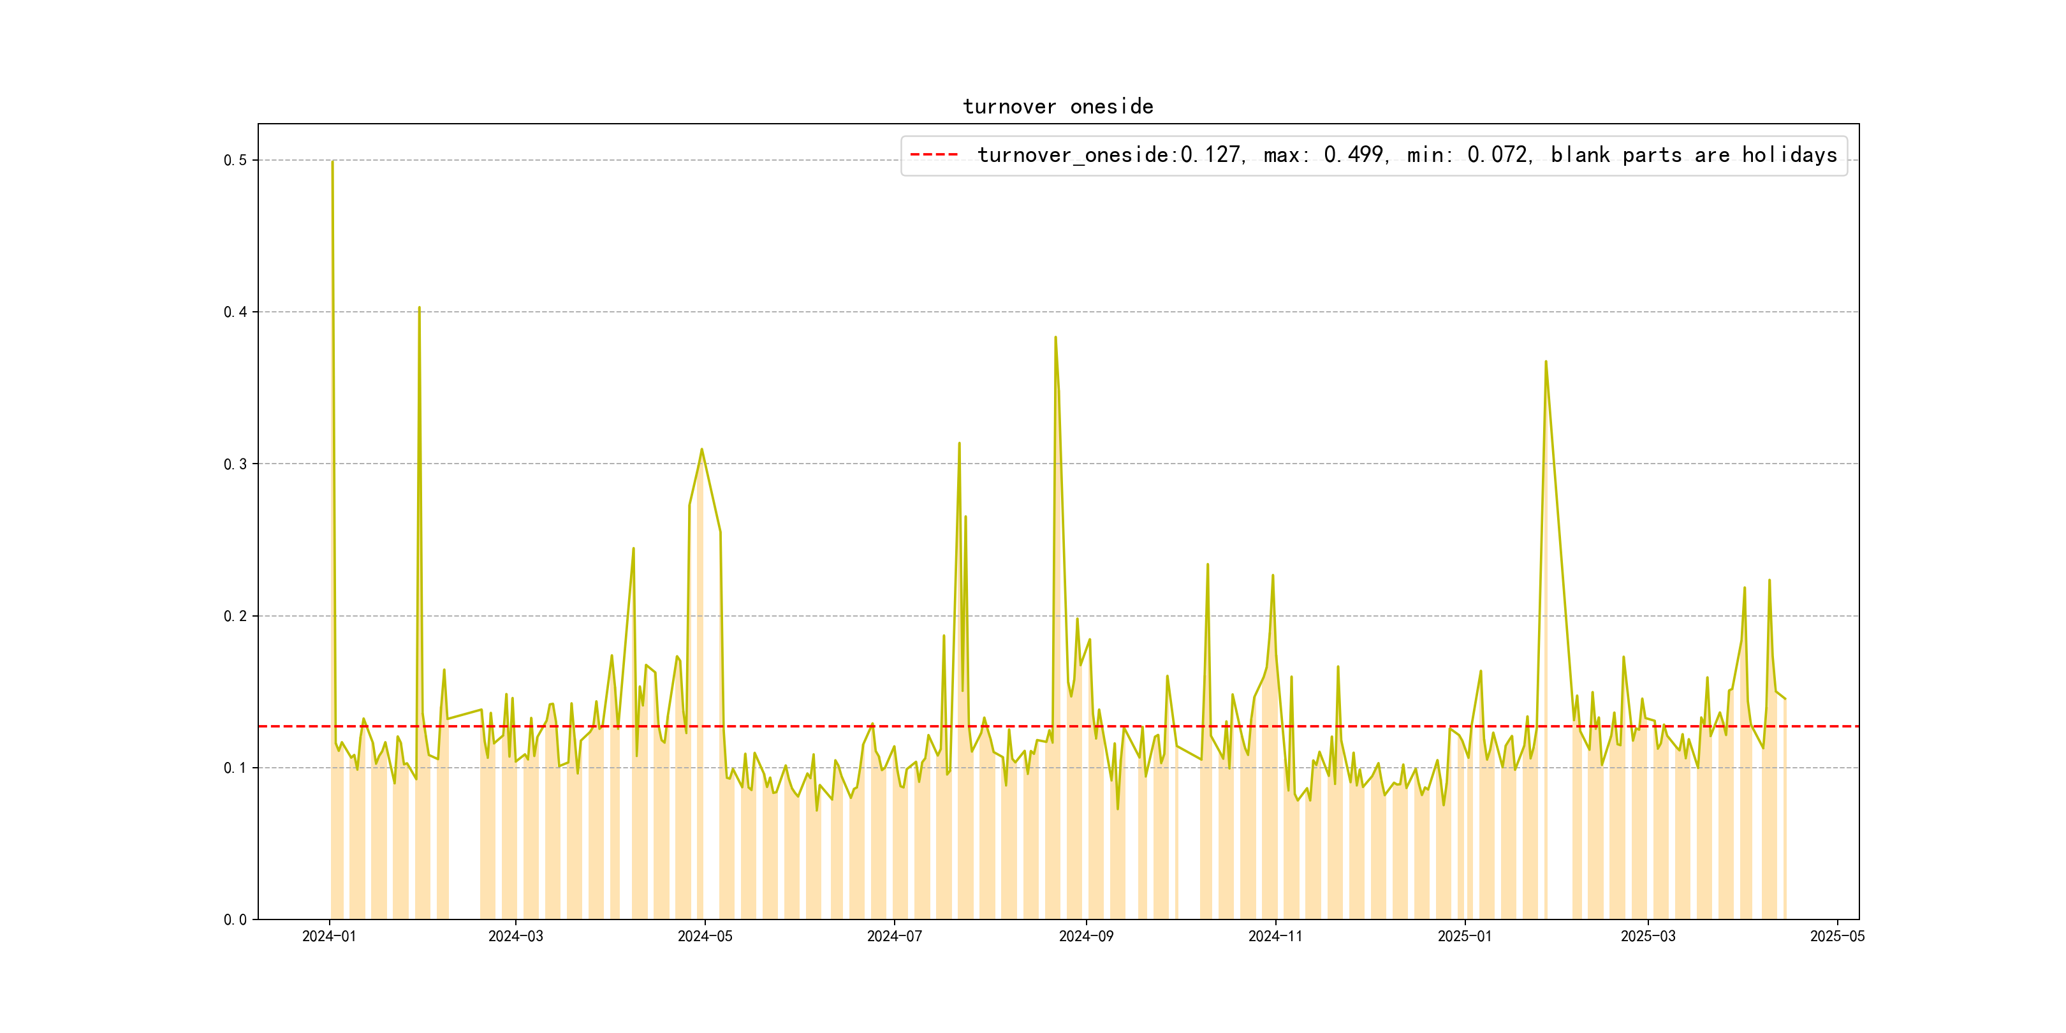Click the 2024-03 x-axis label
2066x1033 pixels.
[516, 936]
